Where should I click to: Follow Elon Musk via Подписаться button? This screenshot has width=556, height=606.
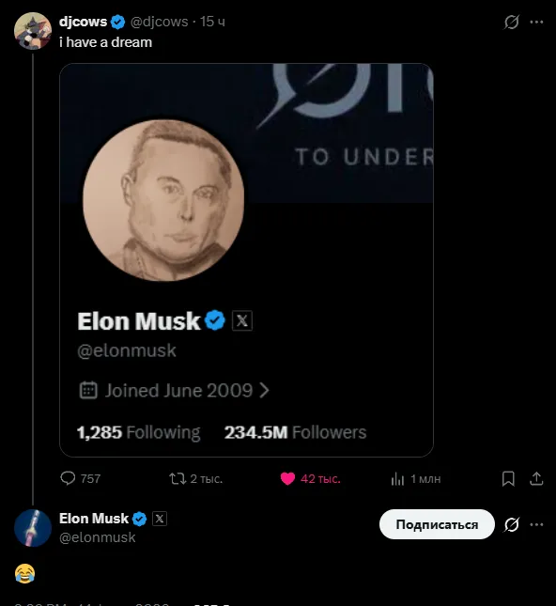(437, 524)
